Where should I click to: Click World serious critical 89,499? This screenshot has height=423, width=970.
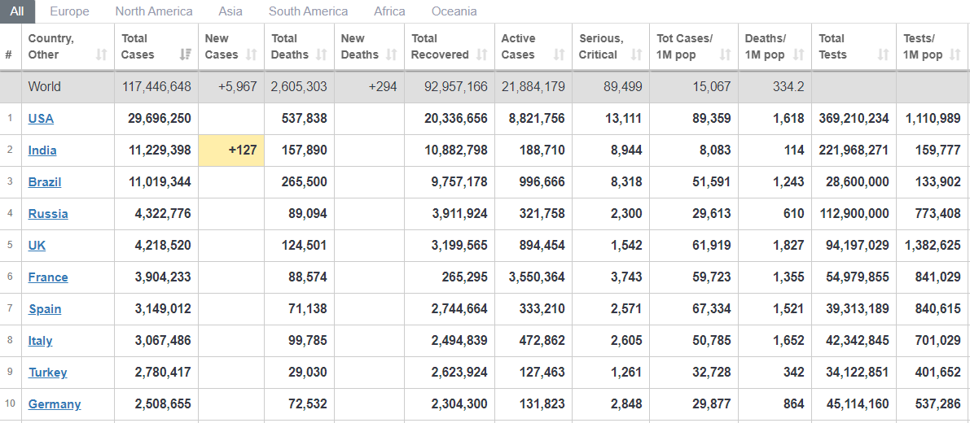[x=623, y=86]
